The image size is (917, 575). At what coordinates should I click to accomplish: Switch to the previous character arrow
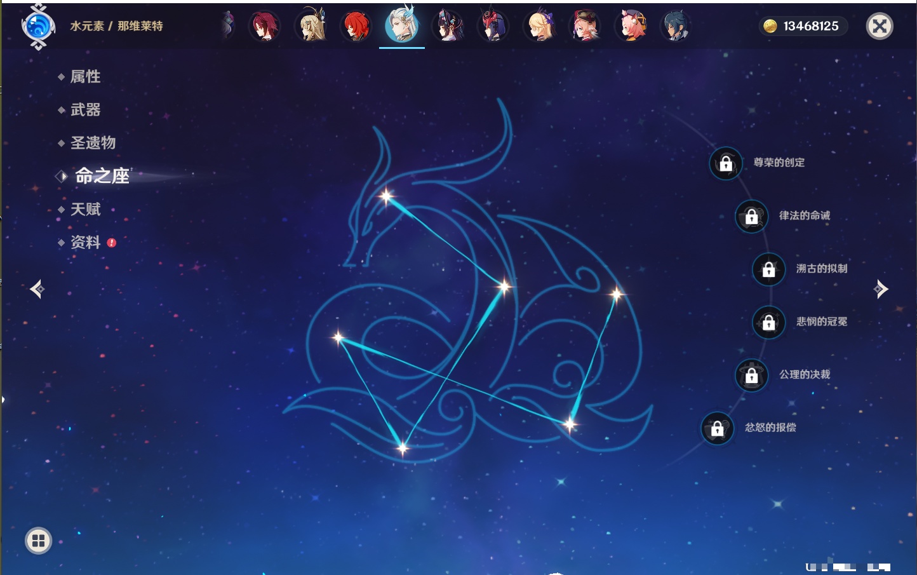click(37, 289)
